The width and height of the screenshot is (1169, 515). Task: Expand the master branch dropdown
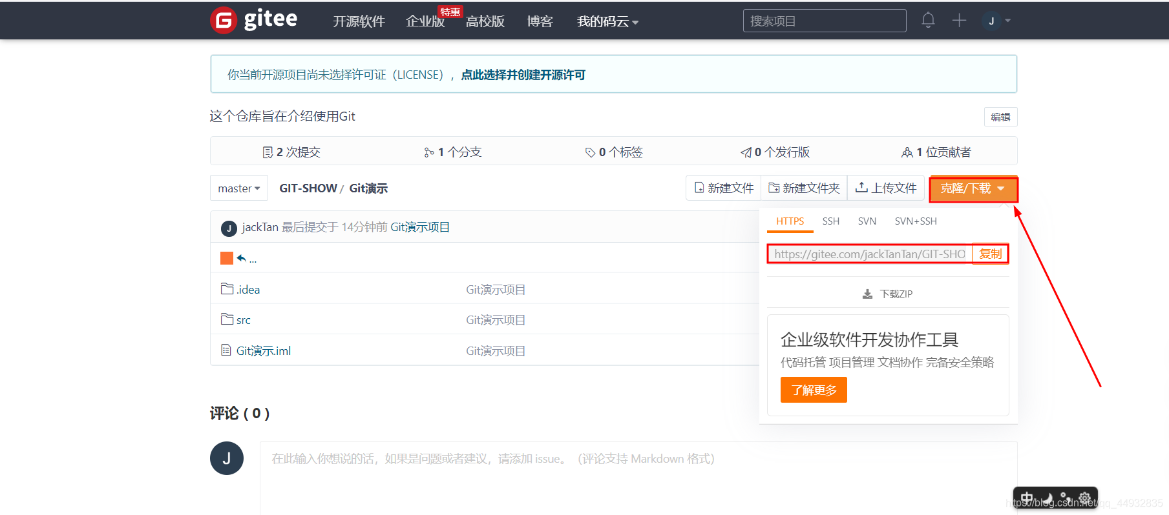coord(239,188)
